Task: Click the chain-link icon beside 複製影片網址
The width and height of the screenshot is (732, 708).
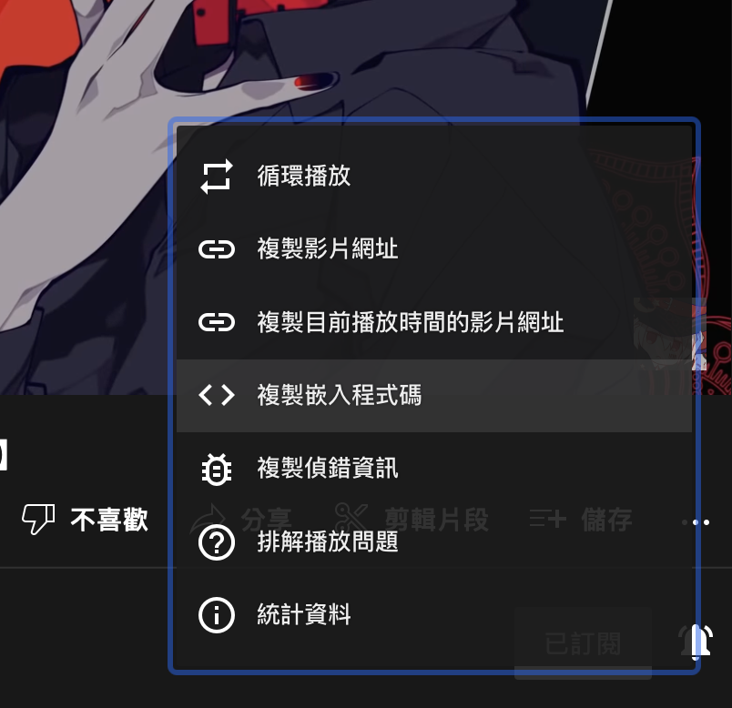Action: coord(216,249)
